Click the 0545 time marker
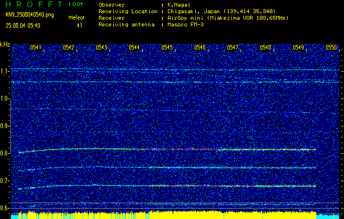This screenshot has width=344, height=219. click(x=167, y=48)
